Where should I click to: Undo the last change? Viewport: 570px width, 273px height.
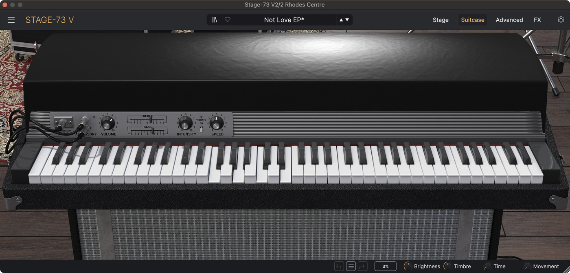[x=339, y=266]
